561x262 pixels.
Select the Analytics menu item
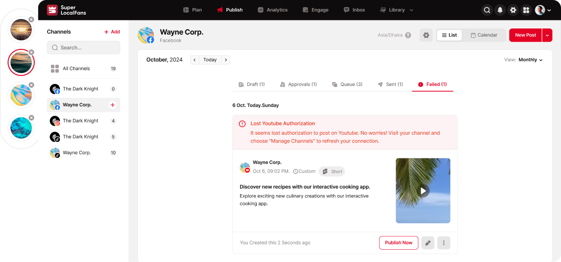click(x=272, y=10)
